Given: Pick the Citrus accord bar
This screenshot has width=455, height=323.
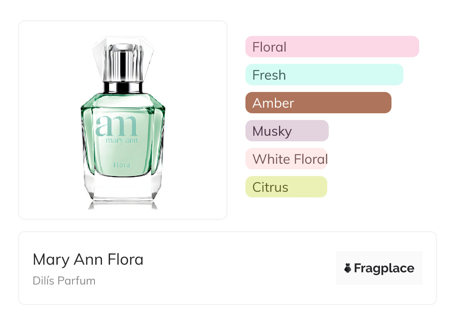Looking at the screenshot, I should click(x=286, y=187).
